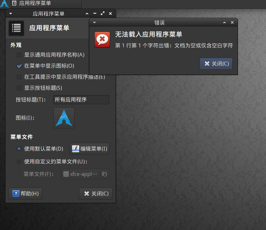266x230 pixels.
Task: Choose a new icon via the Arch icon button
Action: tap(64, 118)
